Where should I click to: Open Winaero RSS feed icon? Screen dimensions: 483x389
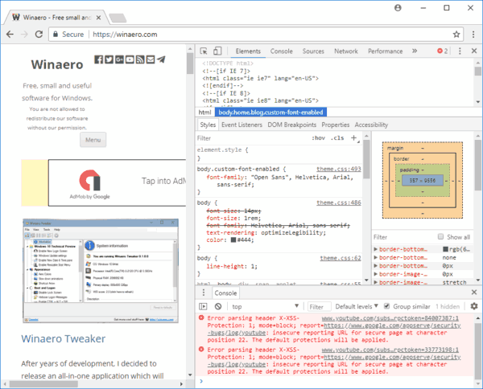click(140, 59)
